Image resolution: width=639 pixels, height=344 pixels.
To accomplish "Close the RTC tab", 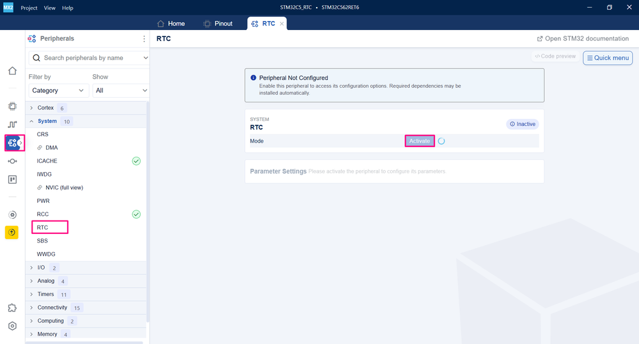I will [x=281, y=24].
